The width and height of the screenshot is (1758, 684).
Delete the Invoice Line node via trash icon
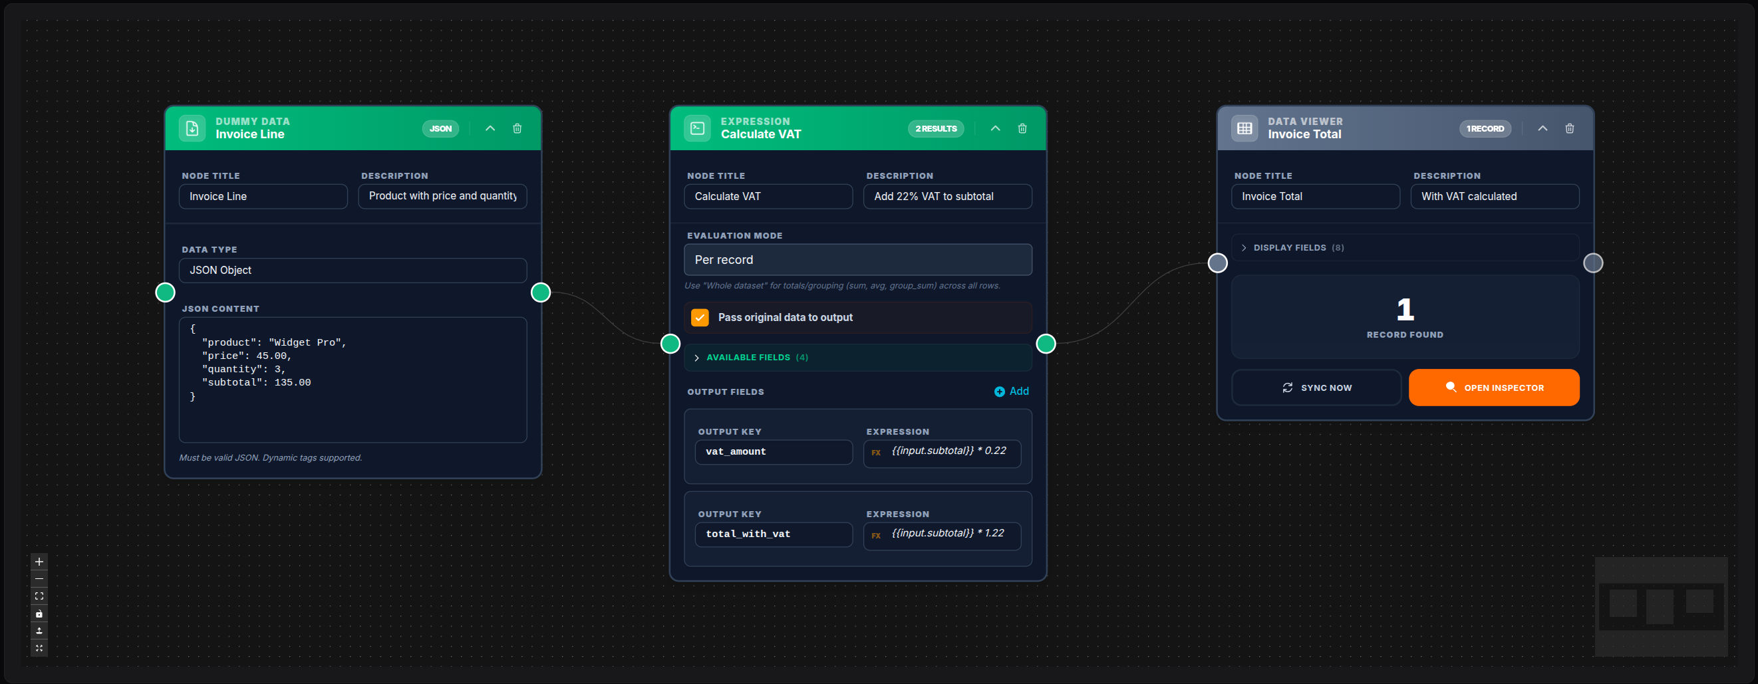(x=517, y=128)
